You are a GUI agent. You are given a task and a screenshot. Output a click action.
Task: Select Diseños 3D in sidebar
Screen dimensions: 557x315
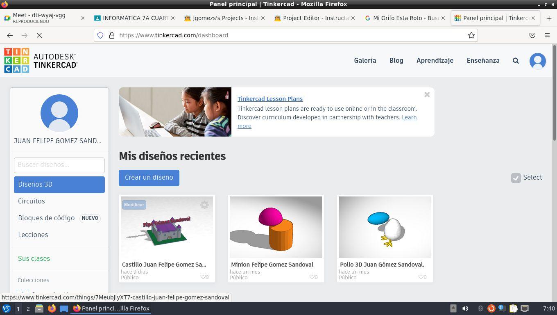click(59, 185)
